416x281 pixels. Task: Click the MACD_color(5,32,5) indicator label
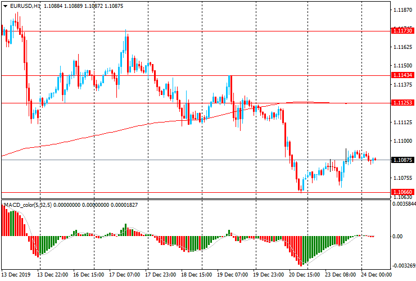[28, 205]
